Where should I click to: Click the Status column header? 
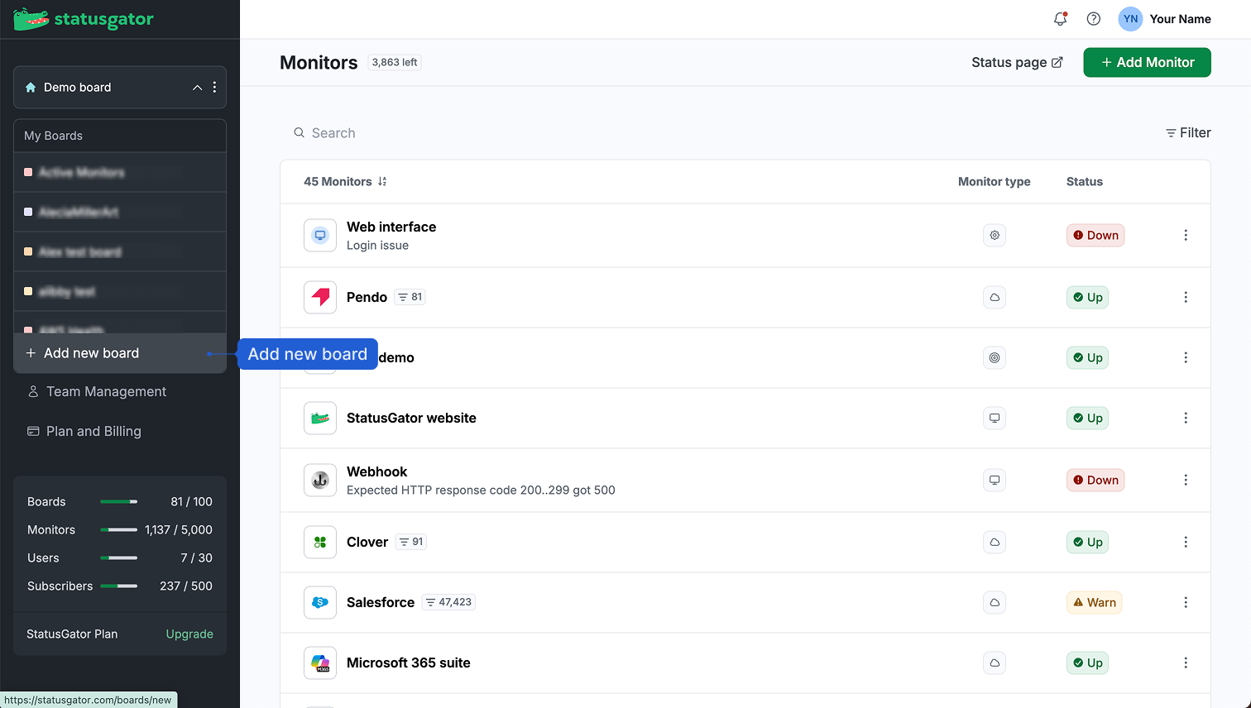[1084, 181]
